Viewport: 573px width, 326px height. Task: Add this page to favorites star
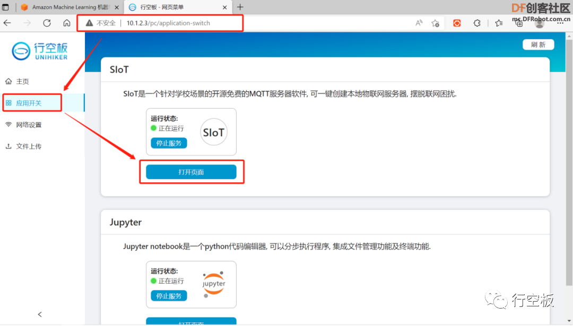point(435,23)
